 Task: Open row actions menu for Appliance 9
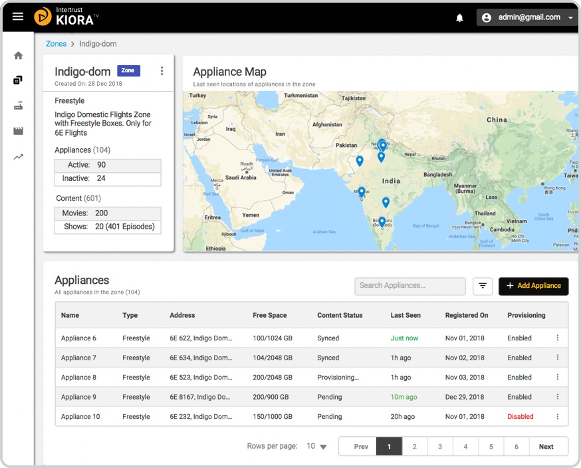click(557, 396)
